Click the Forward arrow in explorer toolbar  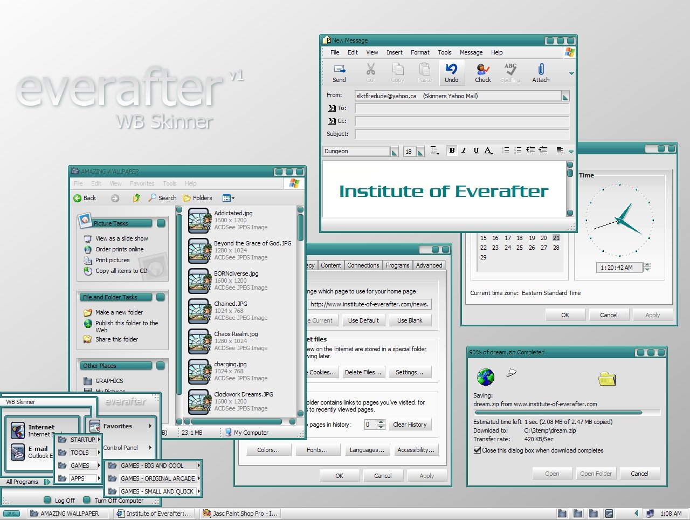click(x=115, y=198)
